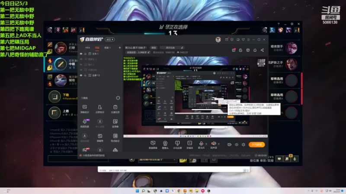
Task: Open the store icon beside the bell
Action: 248,50
